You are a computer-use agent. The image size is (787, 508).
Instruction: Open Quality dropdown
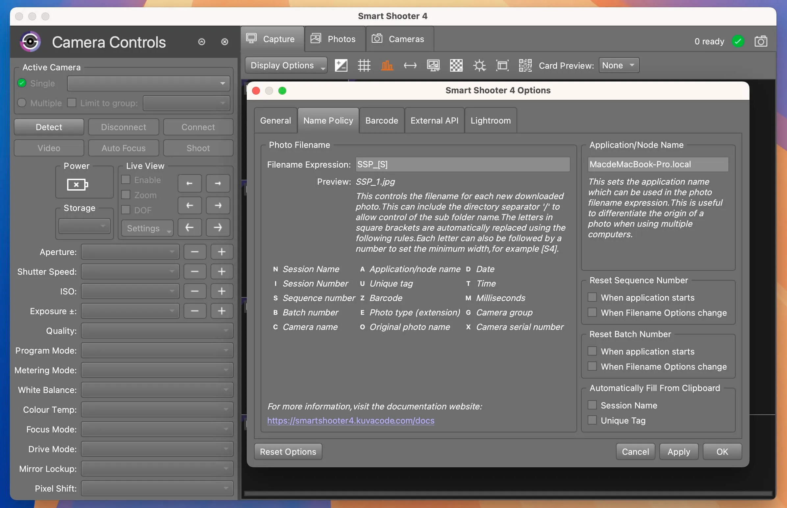pos(157,331)
